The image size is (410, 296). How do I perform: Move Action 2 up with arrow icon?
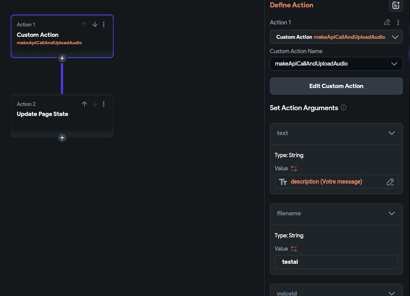84,104
